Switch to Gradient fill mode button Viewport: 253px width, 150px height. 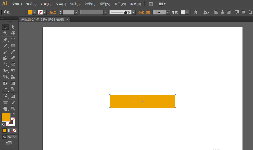[10, 130]
